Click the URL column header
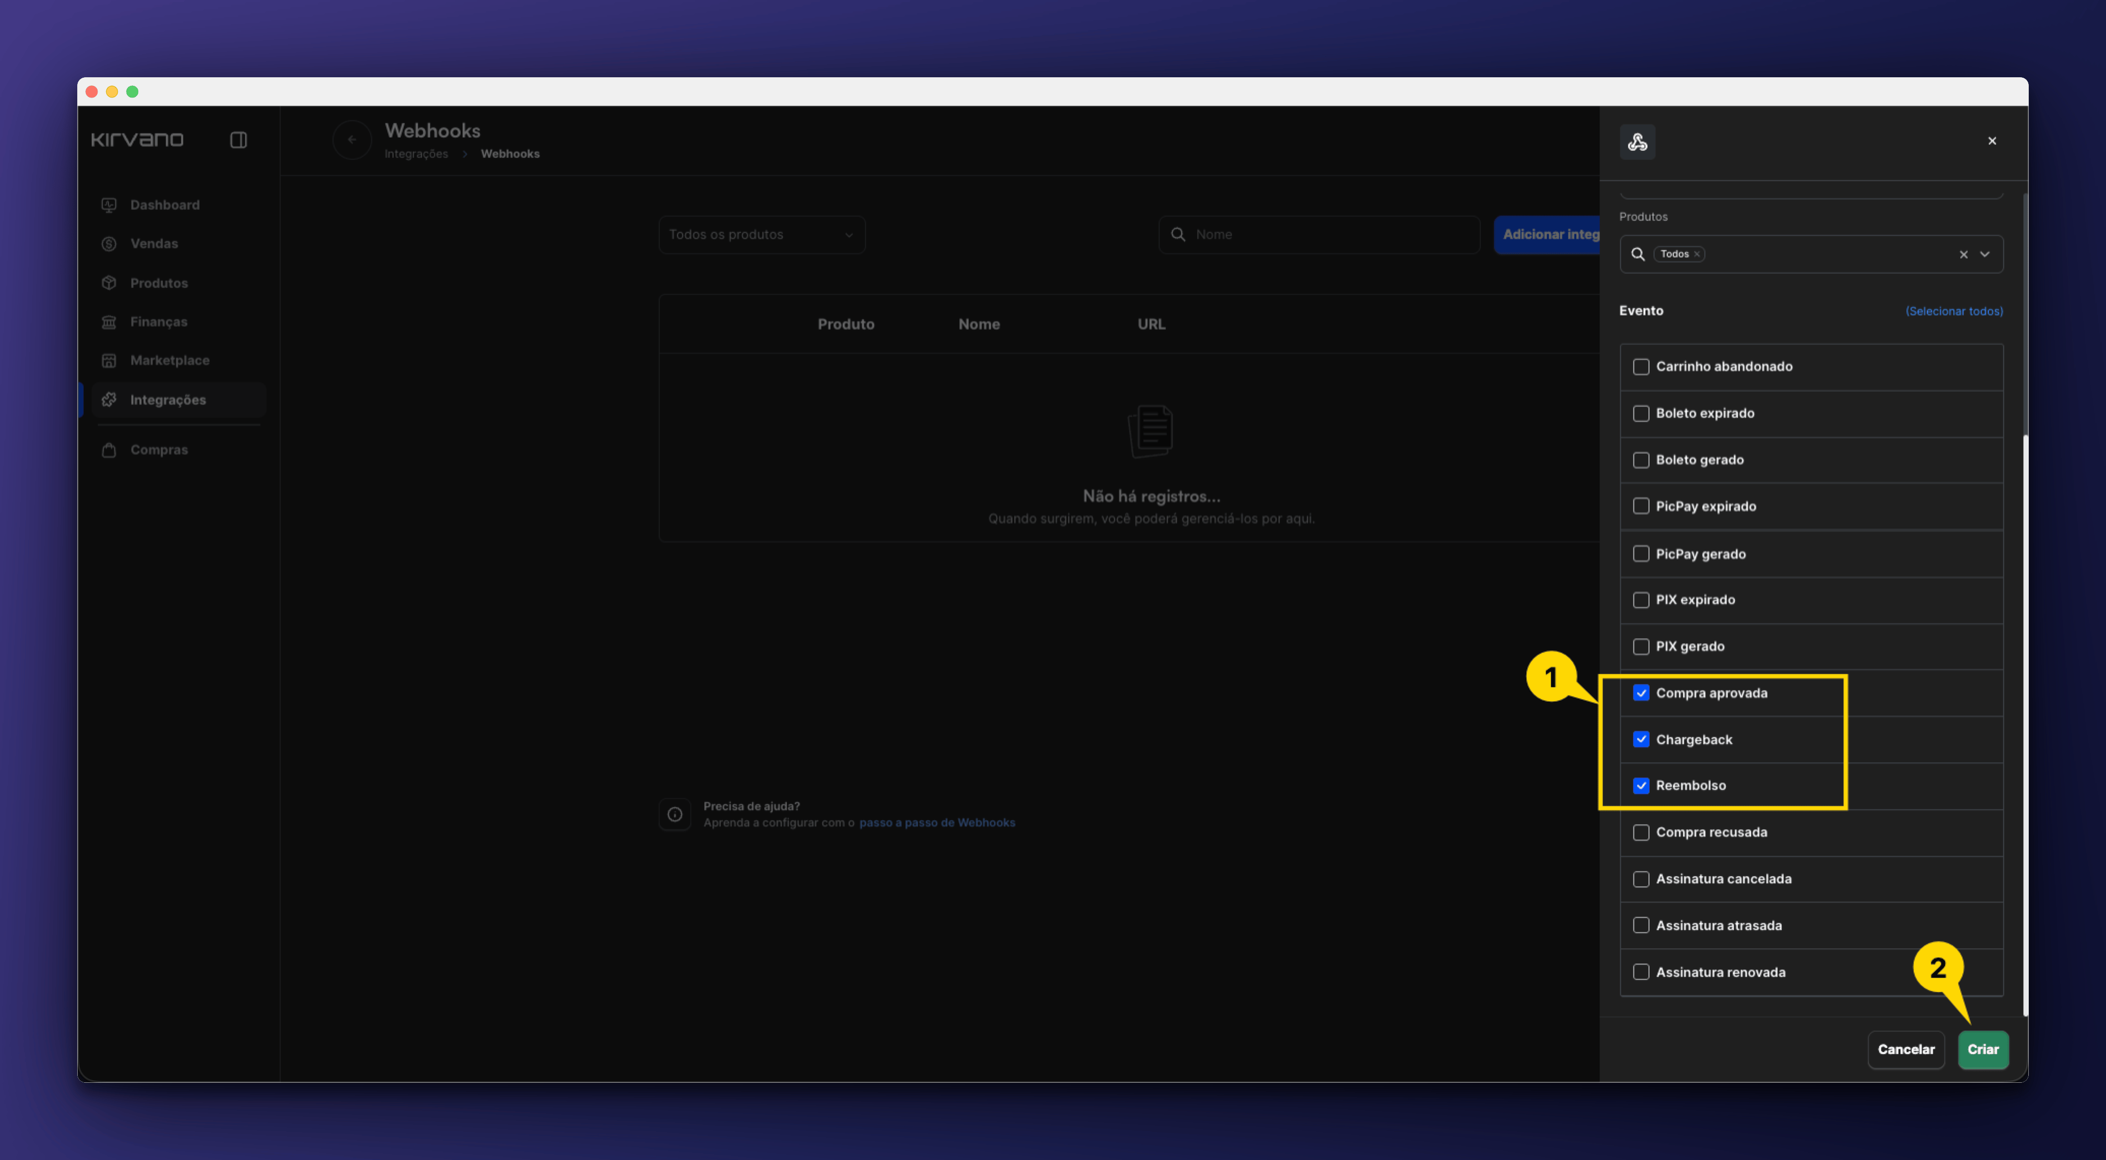This screenshot has height=1160, width=2106. click(1151, 325)
